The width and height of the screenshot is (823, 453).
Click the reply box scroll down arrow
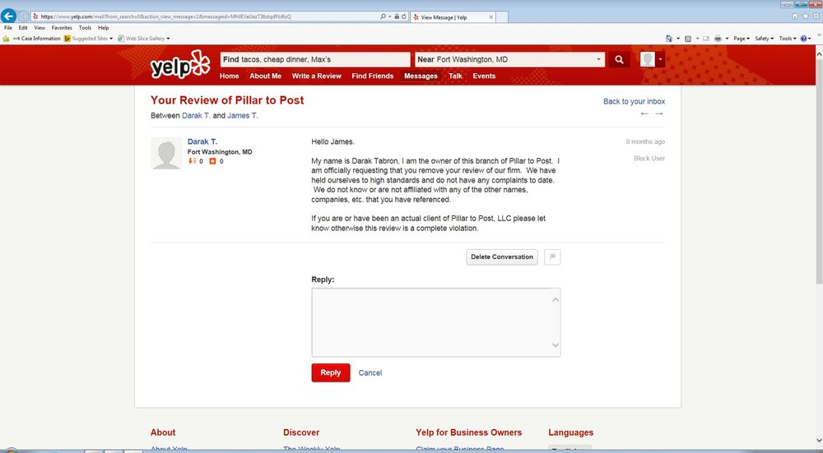click(x=556, y=345)
